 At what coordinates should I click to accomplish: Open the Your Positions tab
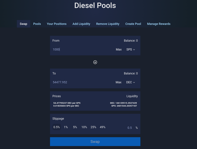point(57,24)
